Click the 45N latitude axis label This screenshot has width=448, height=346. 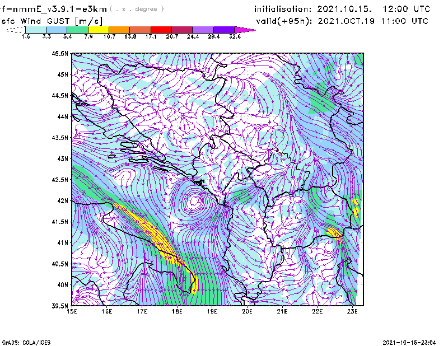click(63, 74)
